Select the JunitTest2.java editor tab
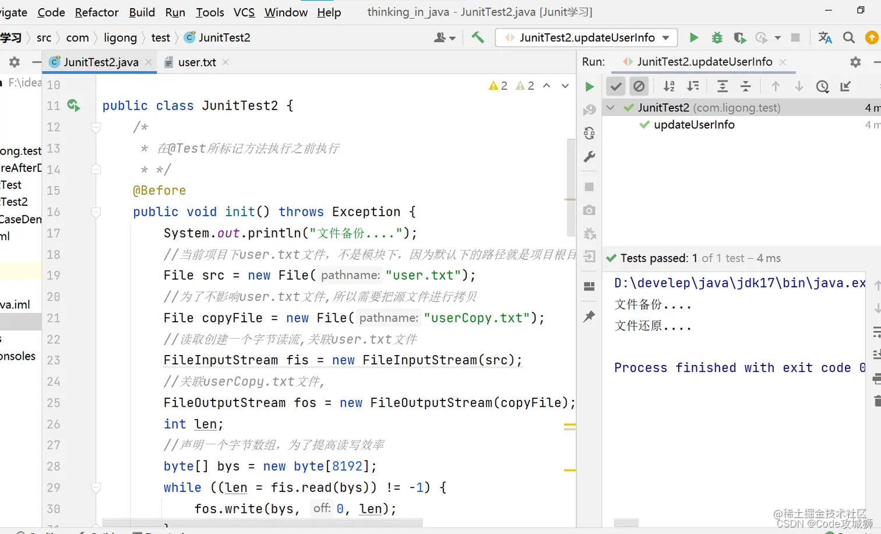 click(x=100, y=62)
